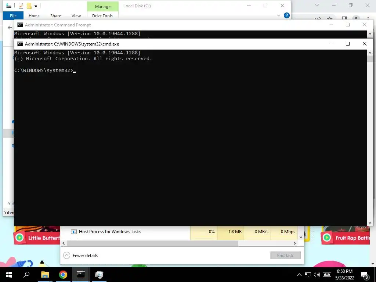Screen dimensions: 376x282
Task: Go back with File Explorer arrow
Action: (10, 28)
